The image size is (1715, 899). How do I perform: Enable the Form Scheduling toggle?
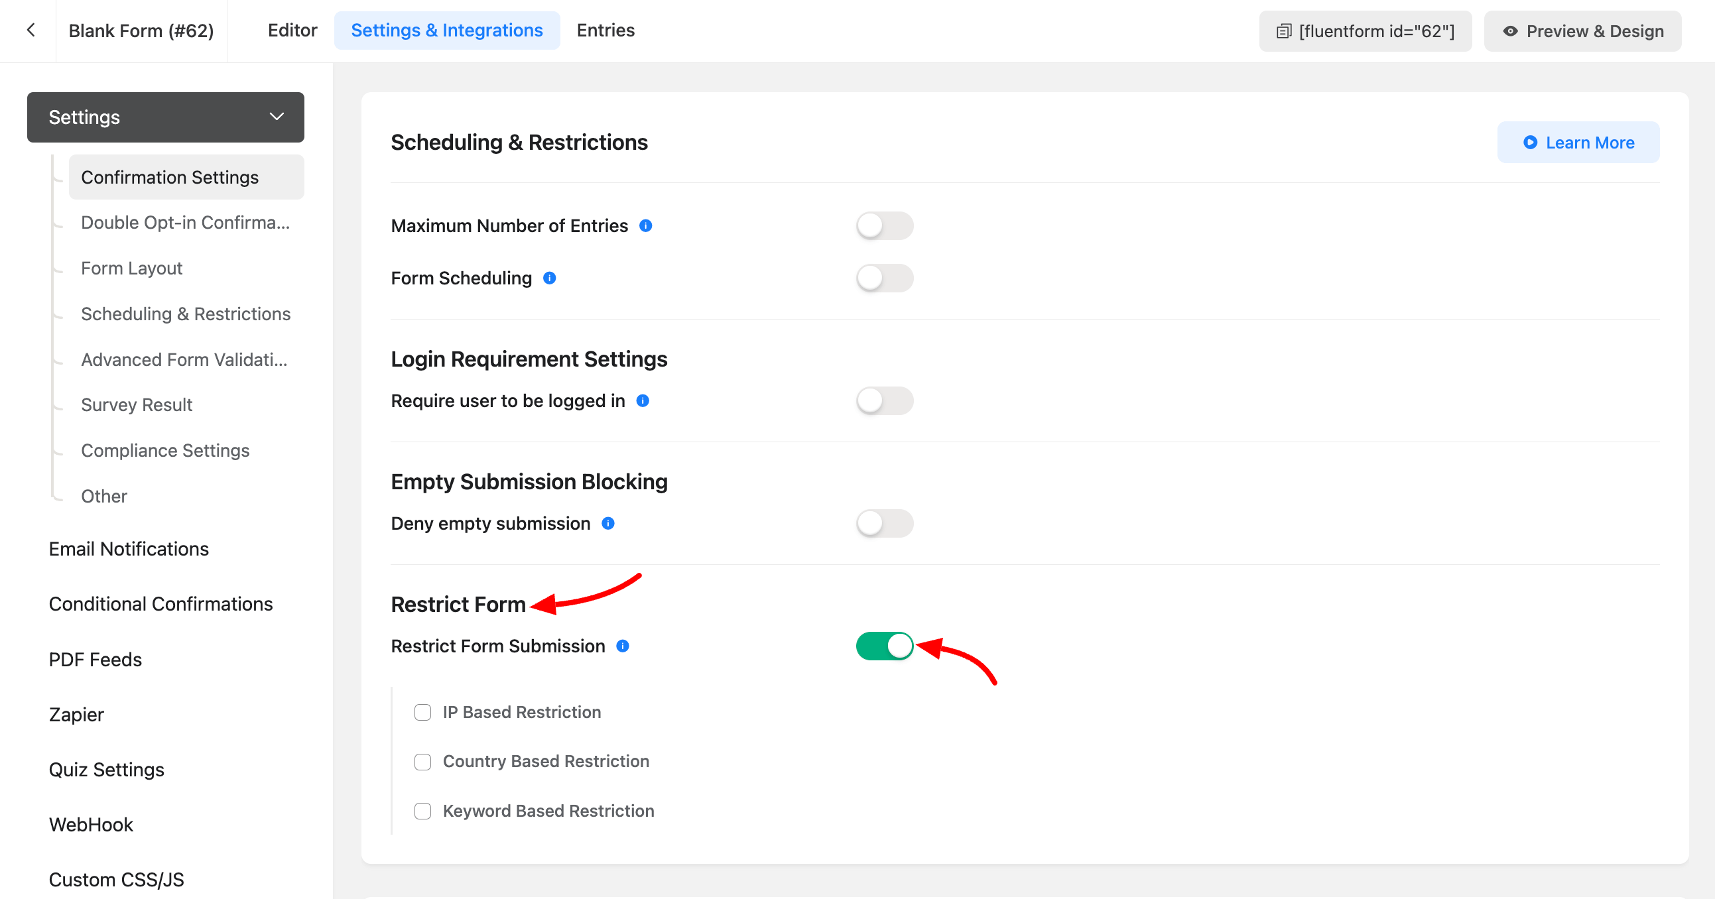(x=884, y=278)
